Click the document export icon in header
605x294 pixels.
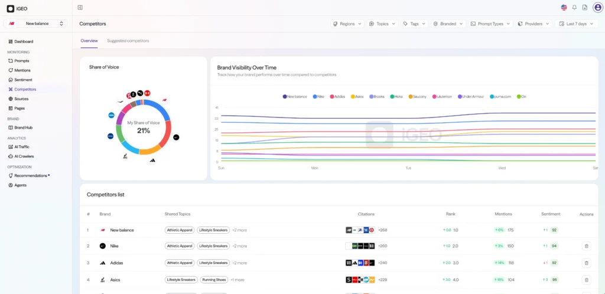[585, 7]
